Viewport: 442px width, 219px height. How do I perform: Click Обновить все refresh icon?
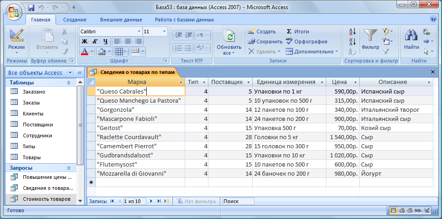click(229, 42)
